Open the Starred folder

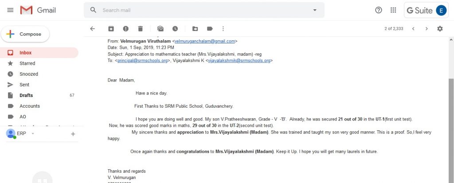pyautogui.click(x=27, y=63)
